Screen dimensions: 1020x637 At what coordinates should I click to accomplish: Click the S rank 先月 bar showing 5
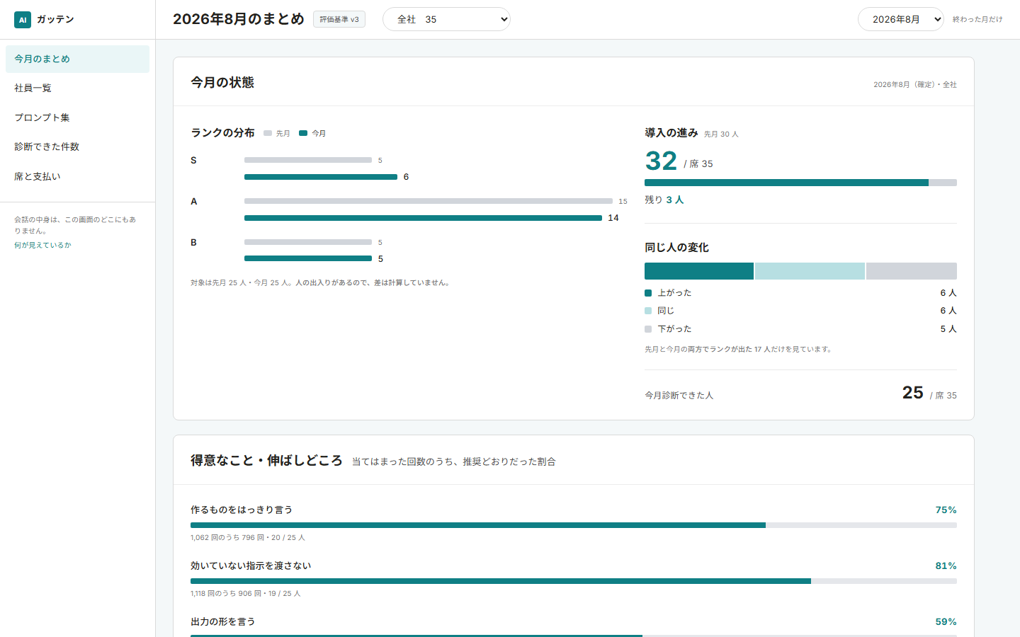(x=308, y=161)
